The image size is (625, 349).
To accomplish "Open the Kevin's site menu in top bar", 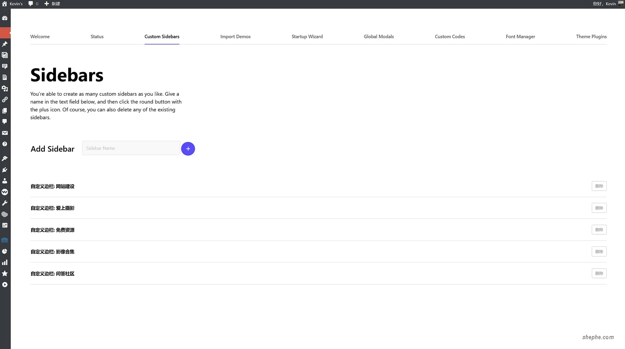I will pyautogui.click(x=14, y=4).
